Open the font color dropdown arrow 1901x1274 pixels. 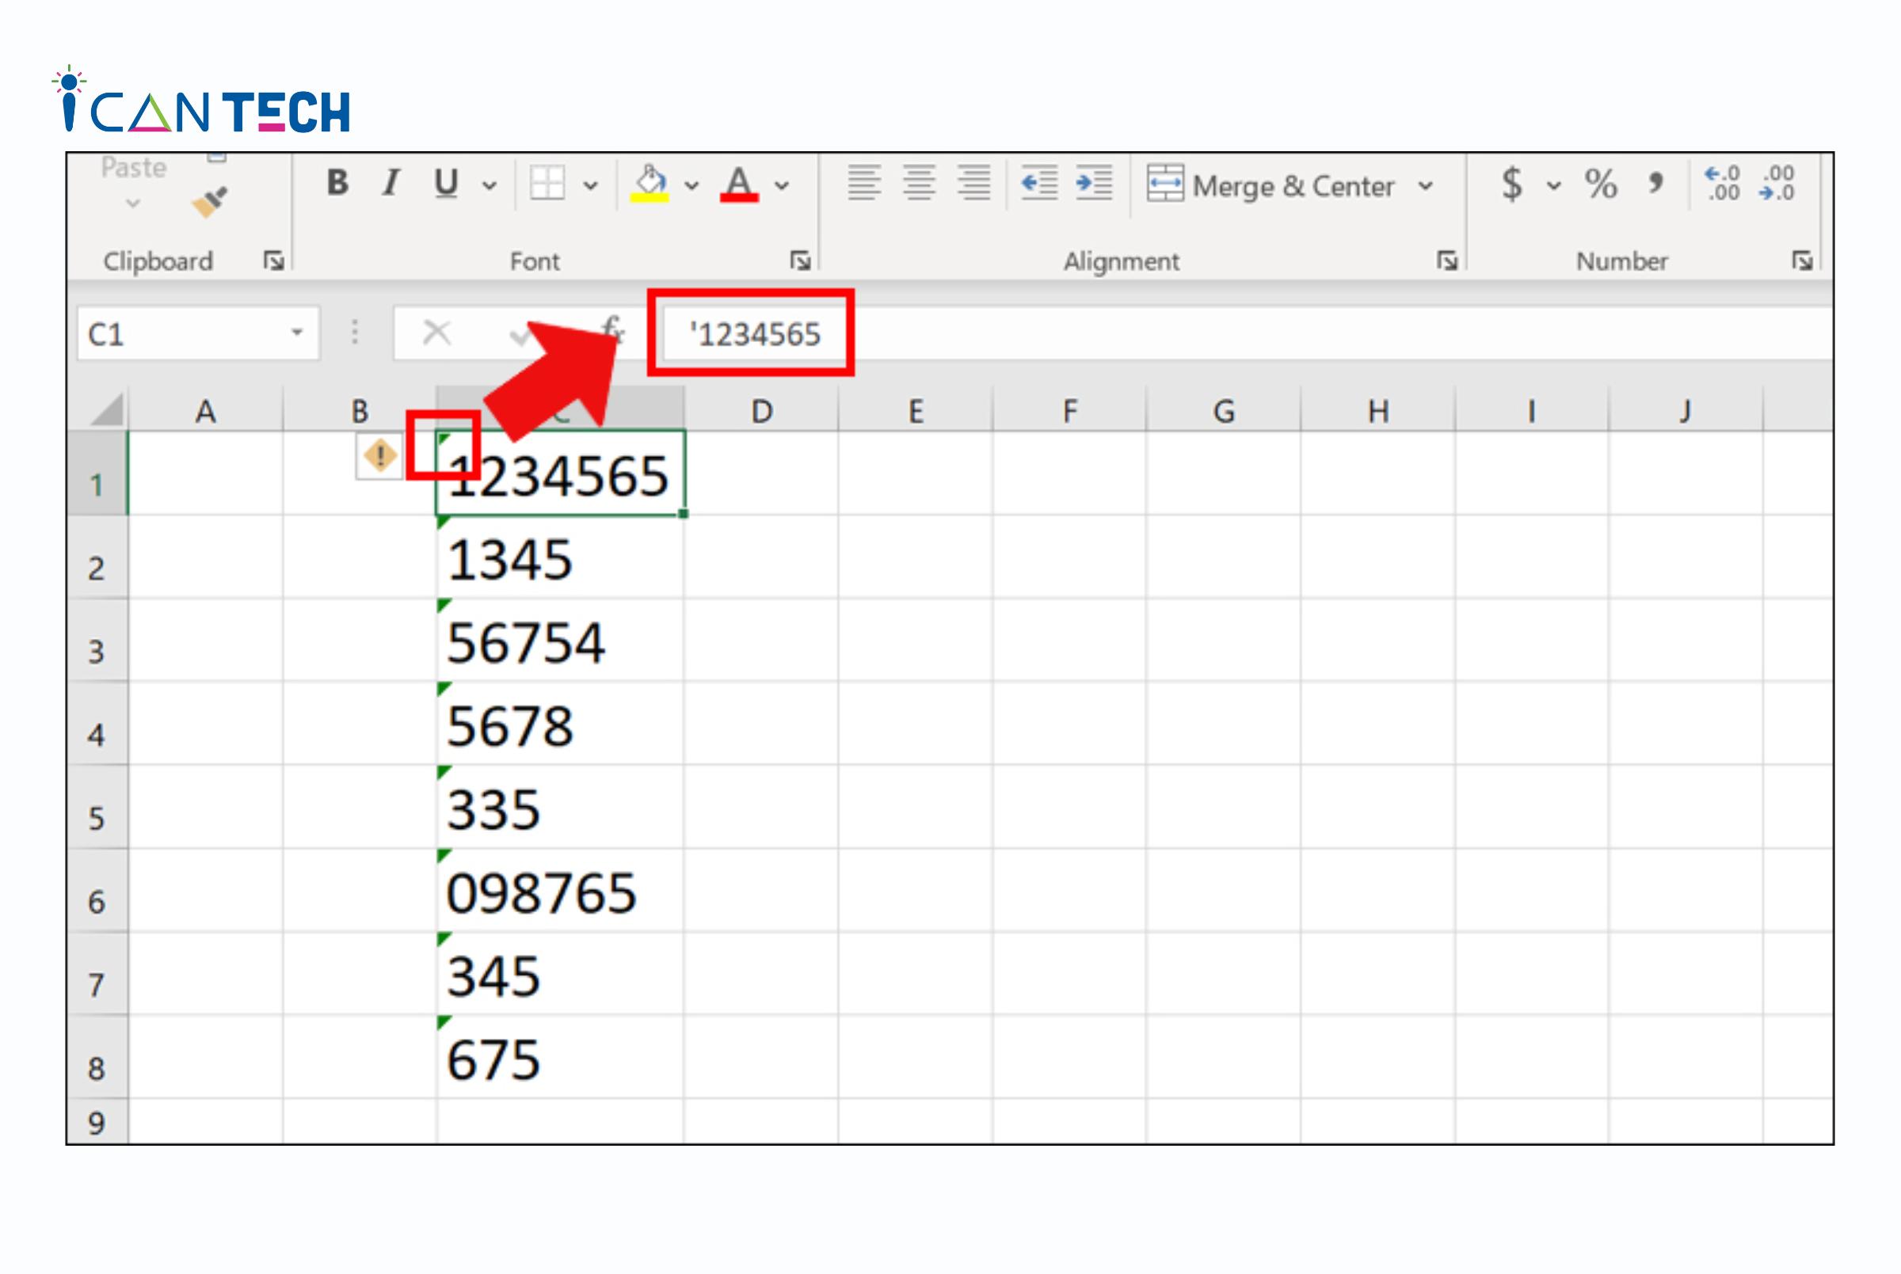tap(782, 186)
